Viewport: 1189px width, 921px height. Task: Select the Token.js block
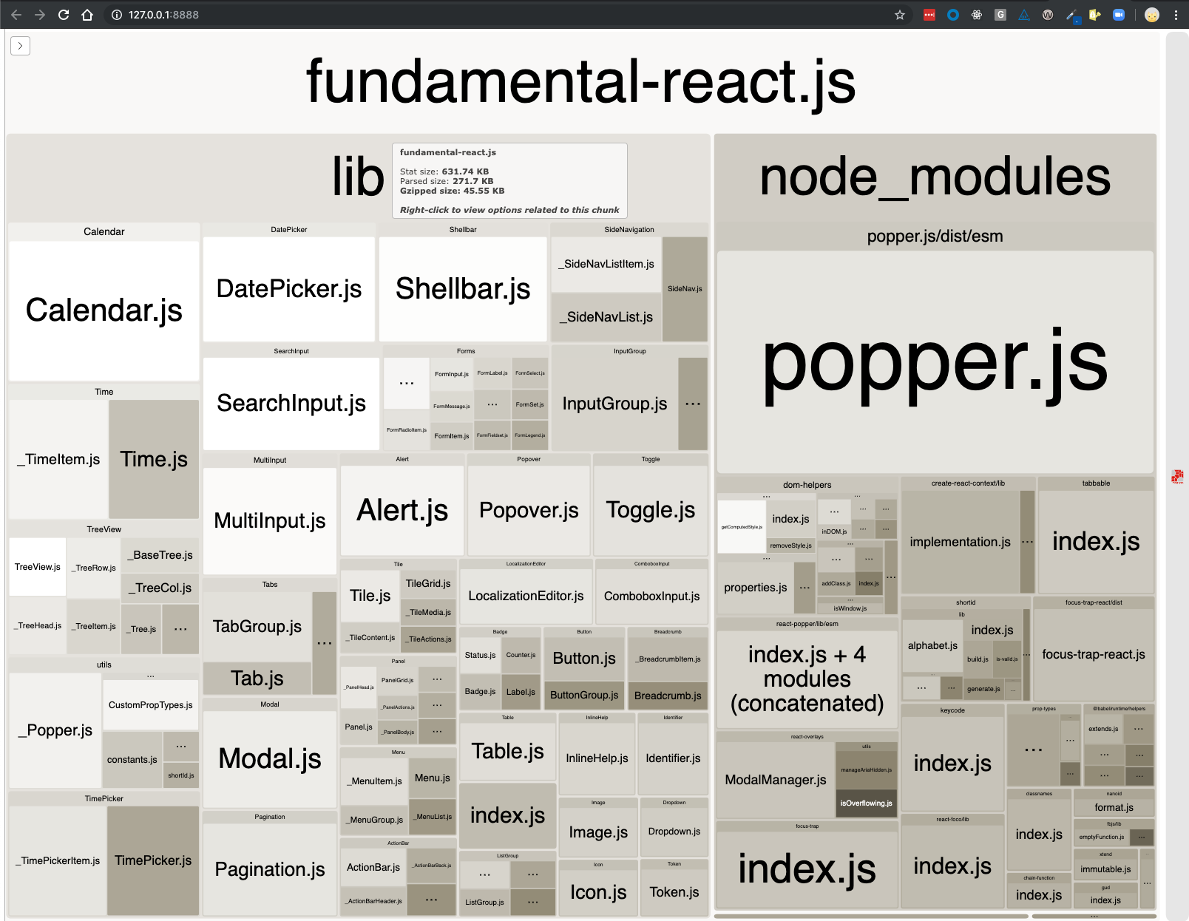674,892
